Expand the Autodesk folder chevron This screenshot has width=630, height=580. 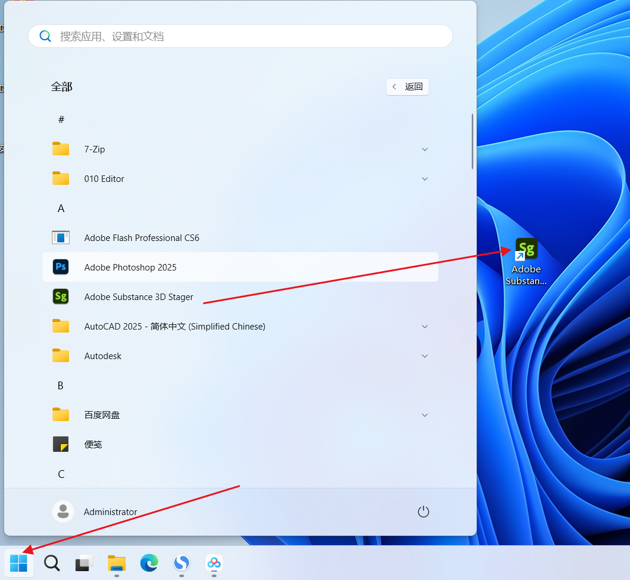(x=425, y=356)
